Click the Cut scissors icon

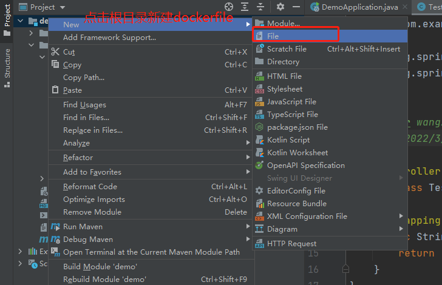(x=55, y=52)
